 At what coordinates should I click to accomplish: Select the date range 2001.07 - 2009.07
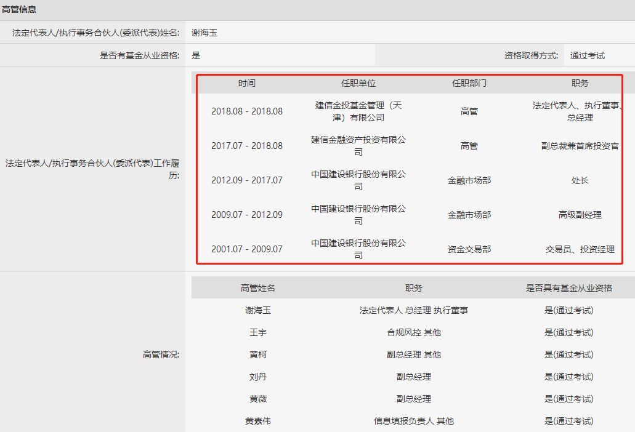[x=247, y=249]
